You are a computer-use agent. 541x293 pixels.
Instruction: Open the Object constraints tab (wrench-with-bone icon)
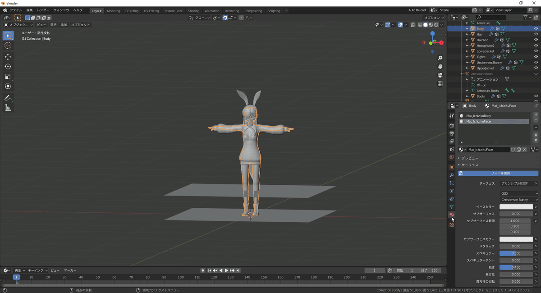click(x=451, y=199)
